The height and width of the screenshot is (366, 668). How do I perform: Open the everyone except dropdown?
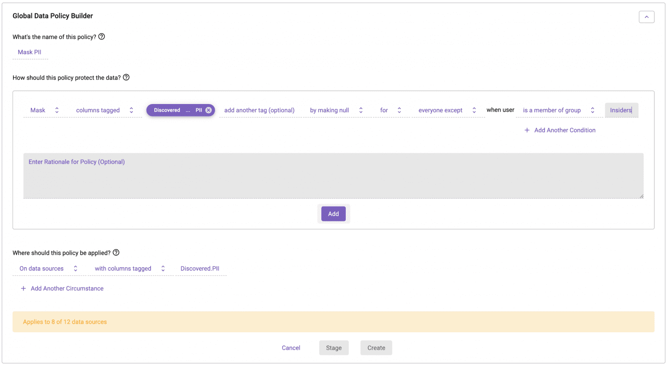pyautogui.click(x=447, y=110)
